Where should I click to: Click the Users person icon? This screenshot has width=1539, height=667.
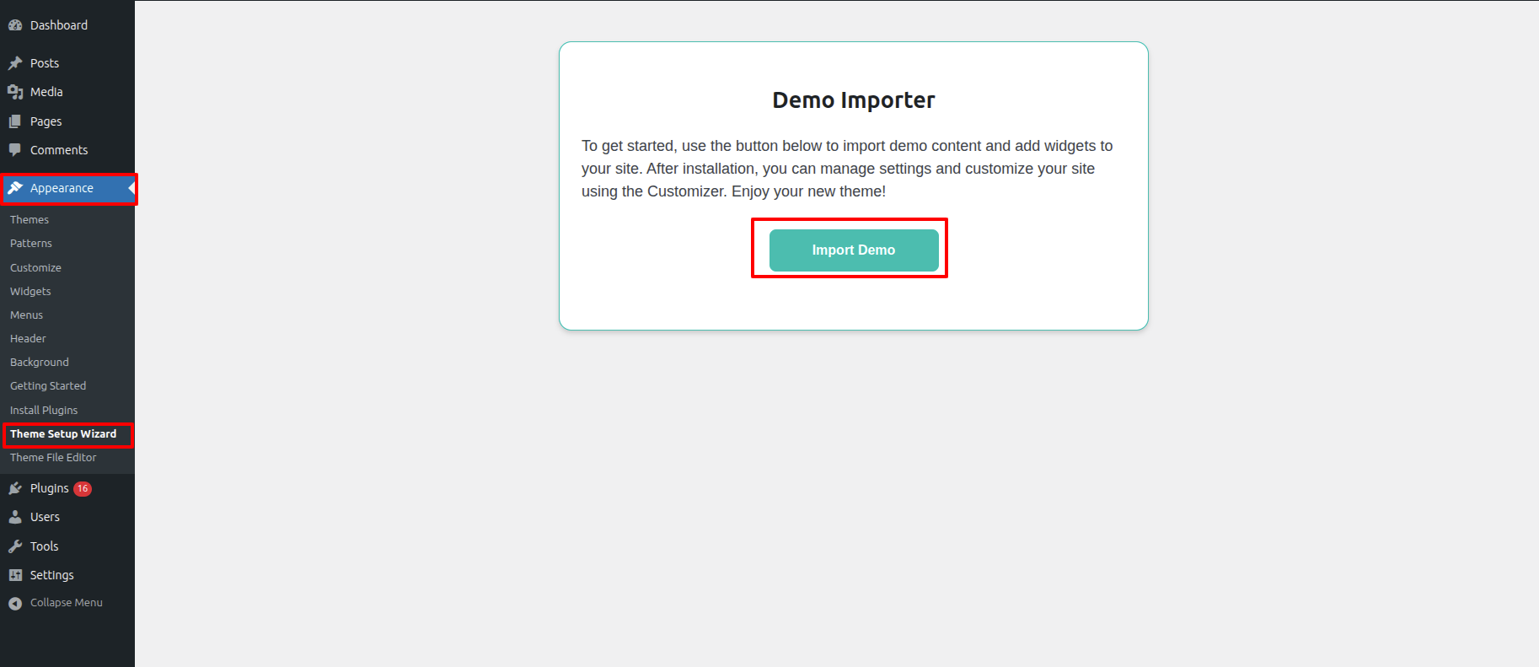(15, 517)
